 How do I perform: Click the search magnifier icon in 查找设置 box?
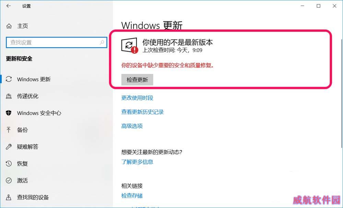[102, 42]
